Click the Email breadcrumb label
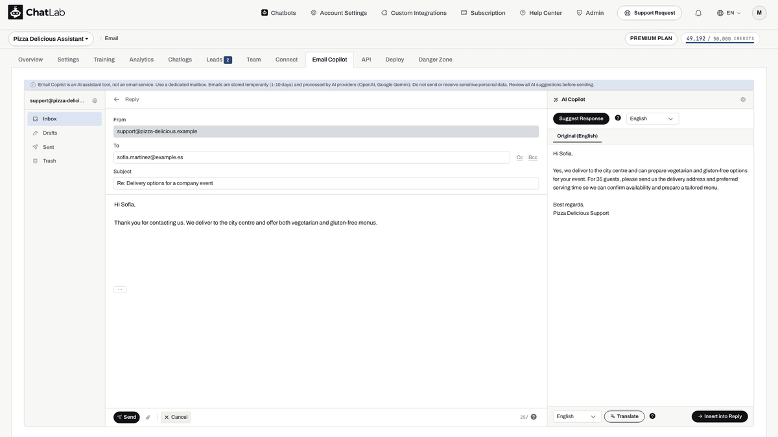Image resolution: width=778 pixels, height=437 pixels. click(x=112, y=38)
